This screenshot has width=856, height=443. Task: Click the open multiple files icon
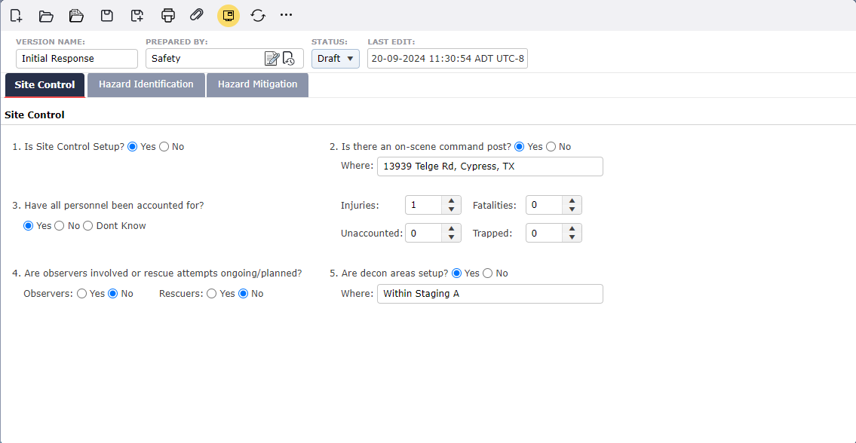click(x=76, y=15)
